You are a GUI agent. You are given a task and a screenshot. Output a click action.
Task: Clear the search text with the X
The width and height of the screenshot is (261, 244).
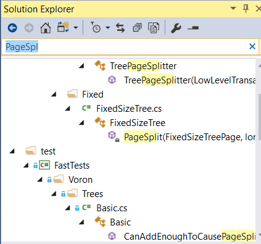coord(252,46)
